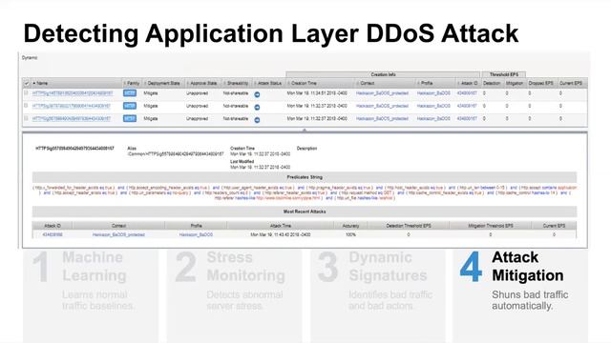The image size is (611, 343).
Task: Click attack status icon in second signature row
Action: pos(257,107)
